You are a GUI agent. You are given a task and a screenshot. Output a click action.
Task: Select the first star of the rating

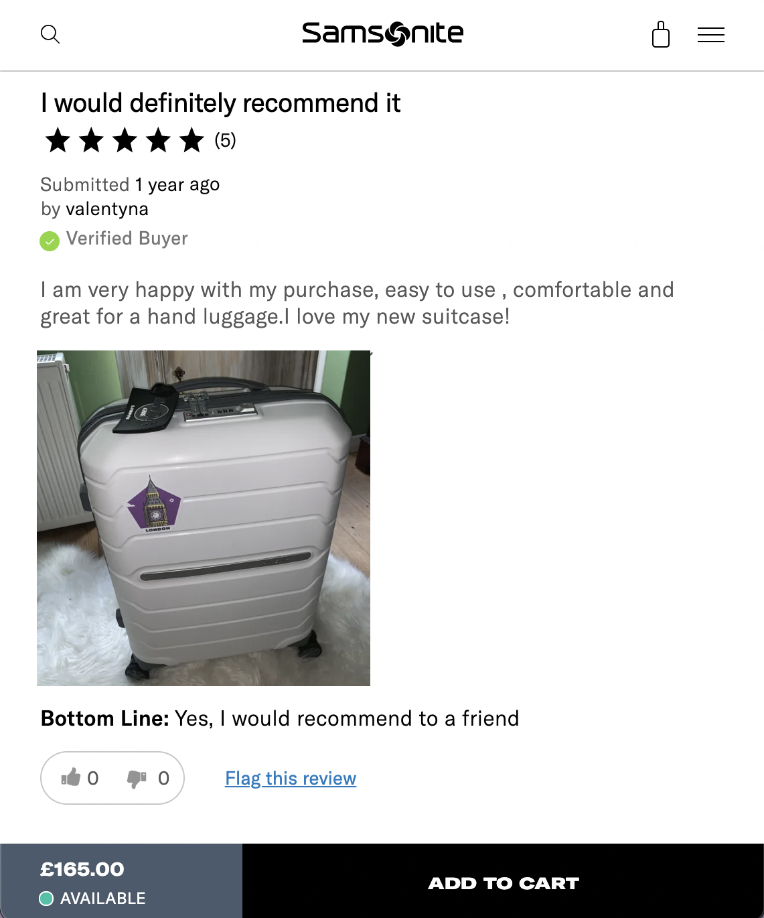[x=57, y=140]
